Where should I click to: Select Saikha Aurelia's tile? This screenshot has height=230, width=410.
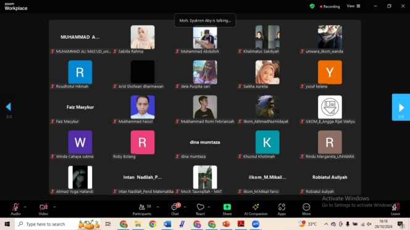click(267, 72)
